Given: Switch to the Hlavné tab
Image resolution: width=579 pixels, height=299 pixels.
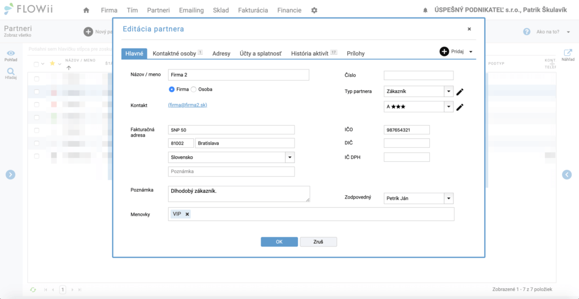Looking at the screenshot, I should click(135, 54).
